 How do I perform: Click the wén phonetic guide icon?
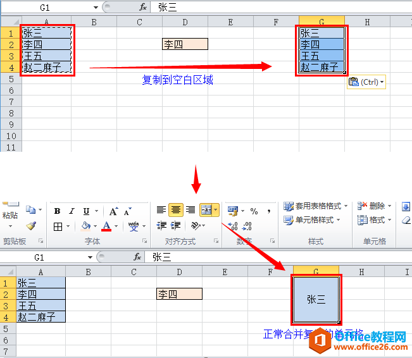134,226
